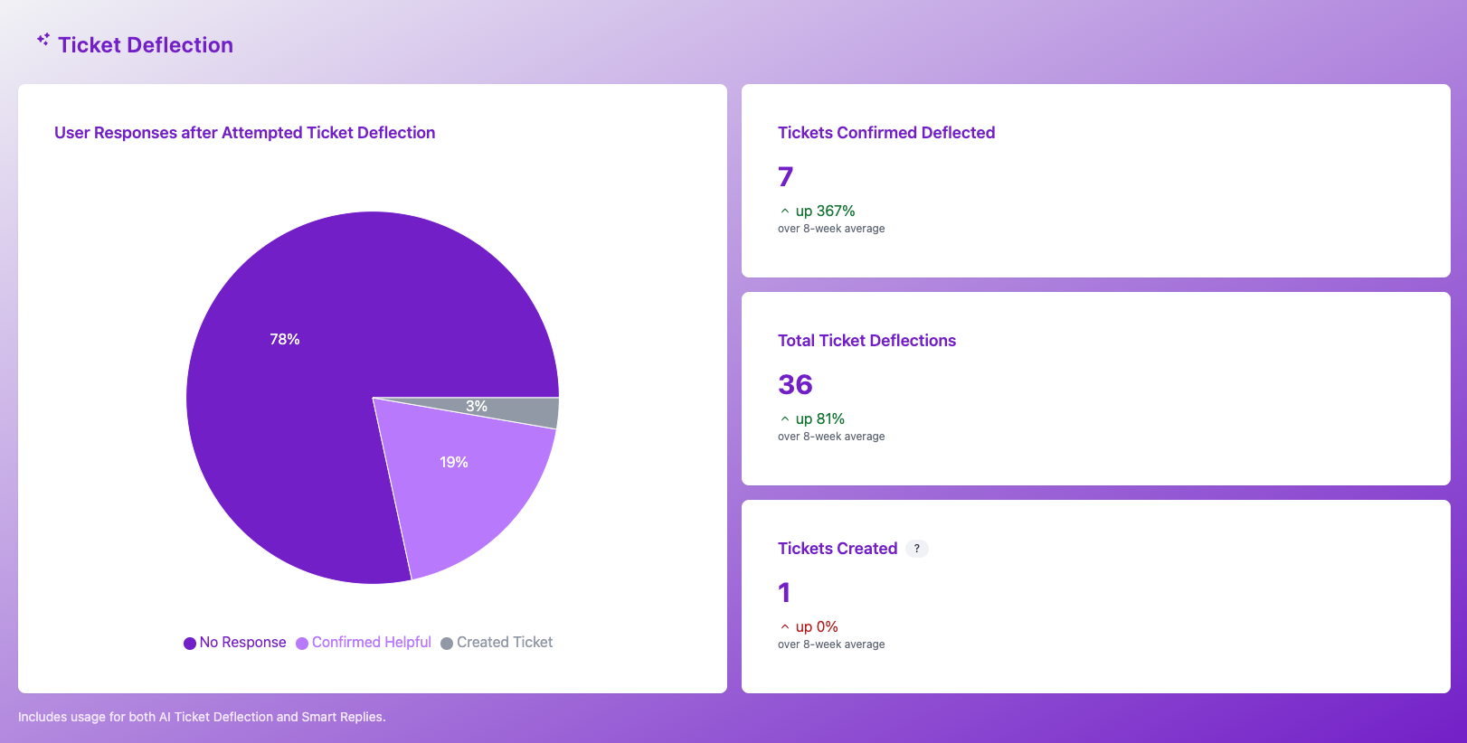Click the Total Ticket Deflections heading
Screen dimensions: 1467x743
(866, 341)
